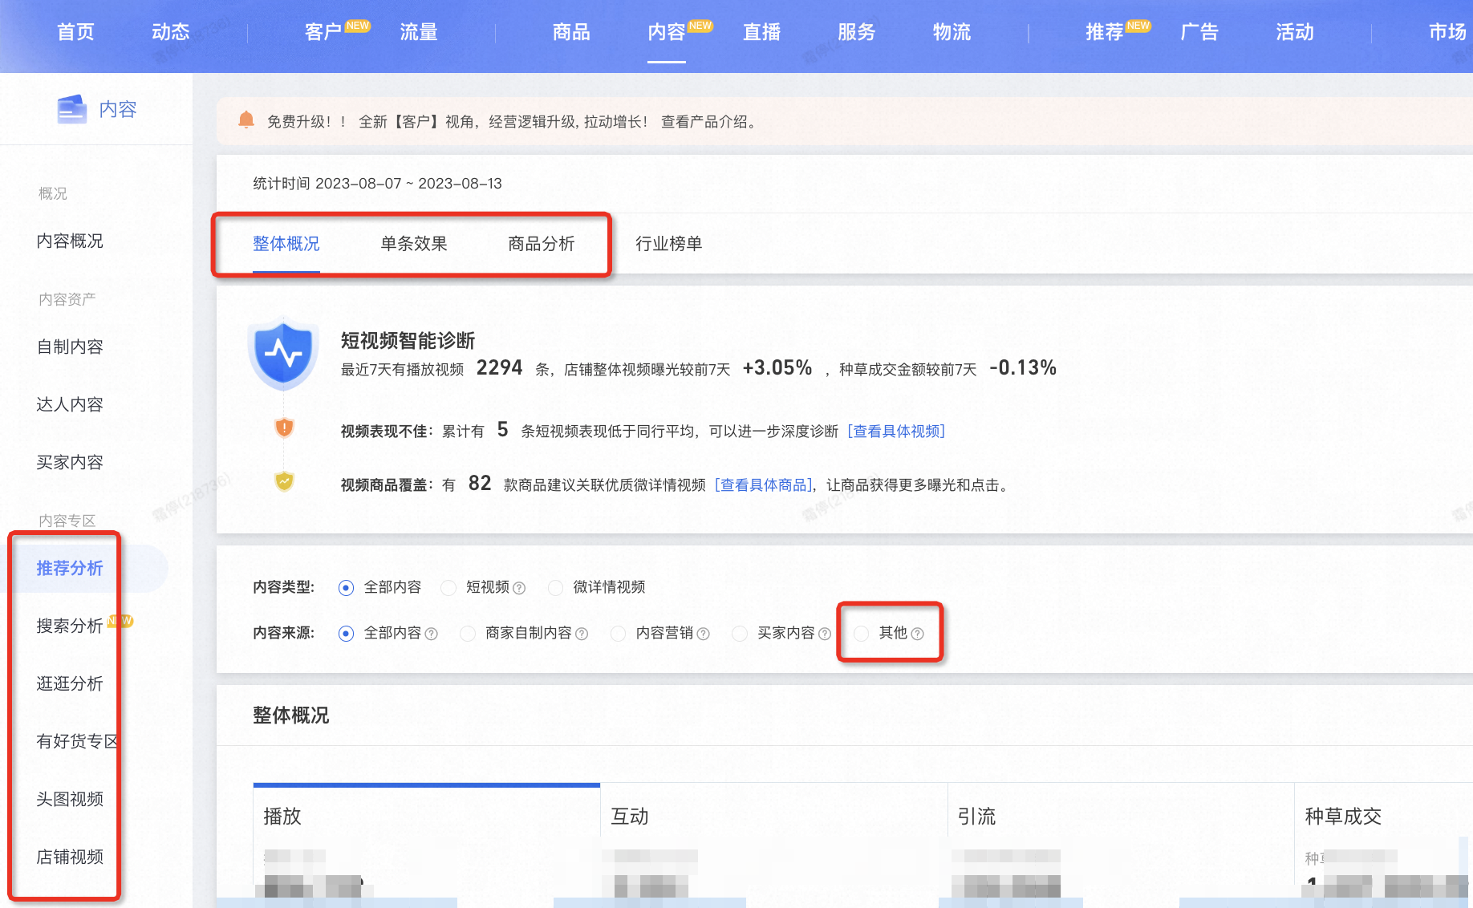Select 买家内容 source radio
Viewport: 1473px width, 908px height.
(739, 634)
